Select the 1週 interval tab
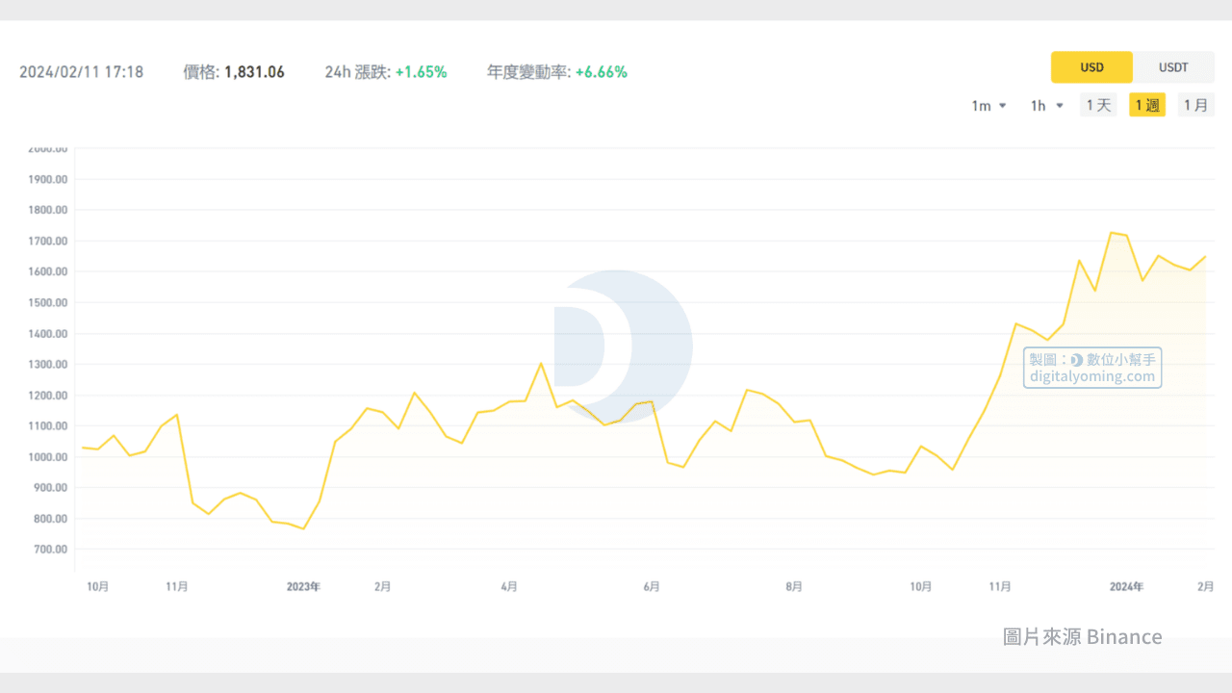 1147,106
